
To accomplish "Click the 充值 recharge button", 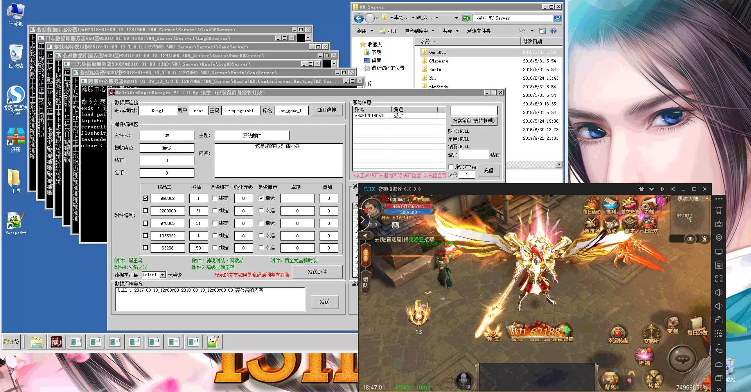I will (x=489, y=170).
